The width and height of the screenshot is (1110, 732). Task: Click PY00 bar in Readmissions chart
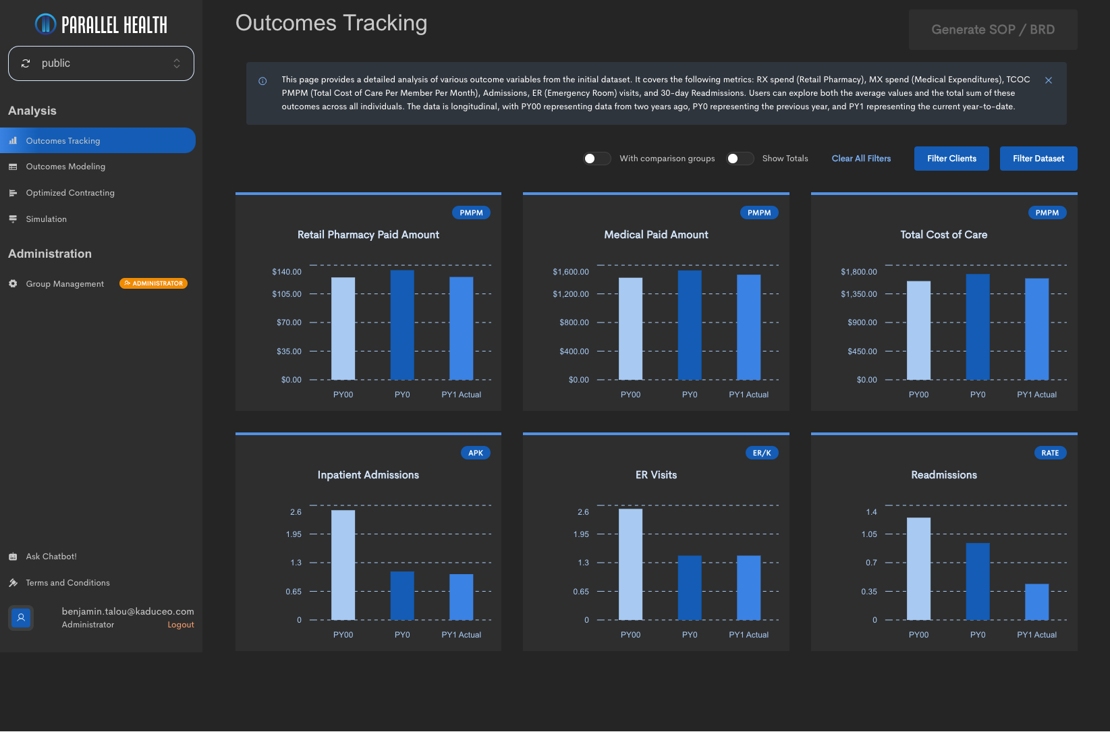pyautogui.click(x=918, y=569)
